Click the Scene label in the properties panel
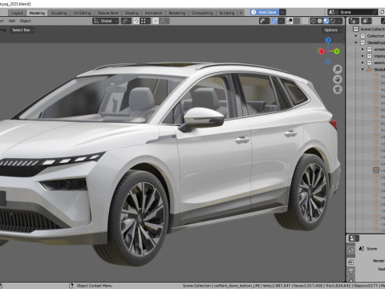 coord(371,249)
